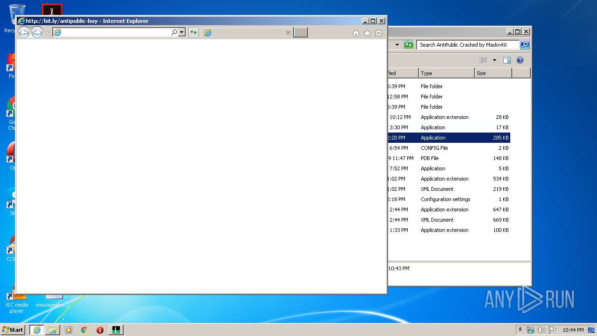Click the magnifier search icon in address bar
Viewport: 597px width, 336px height.
(174, 32)
